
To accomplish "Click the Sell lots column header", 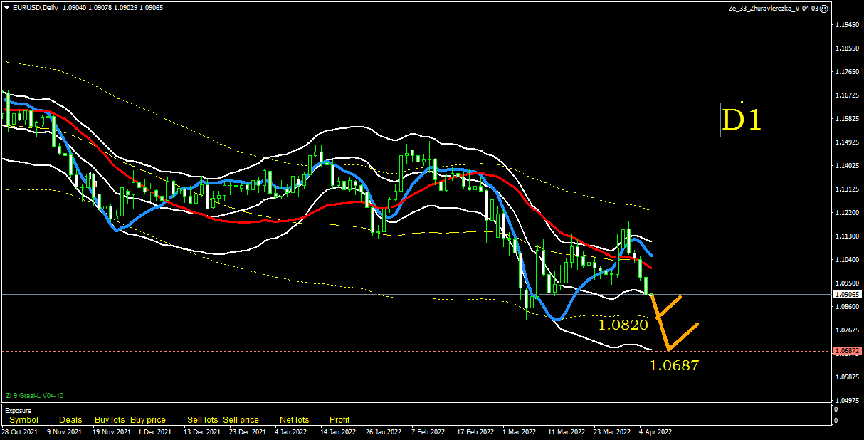I will pyautogui.click(x=203, y=420).
